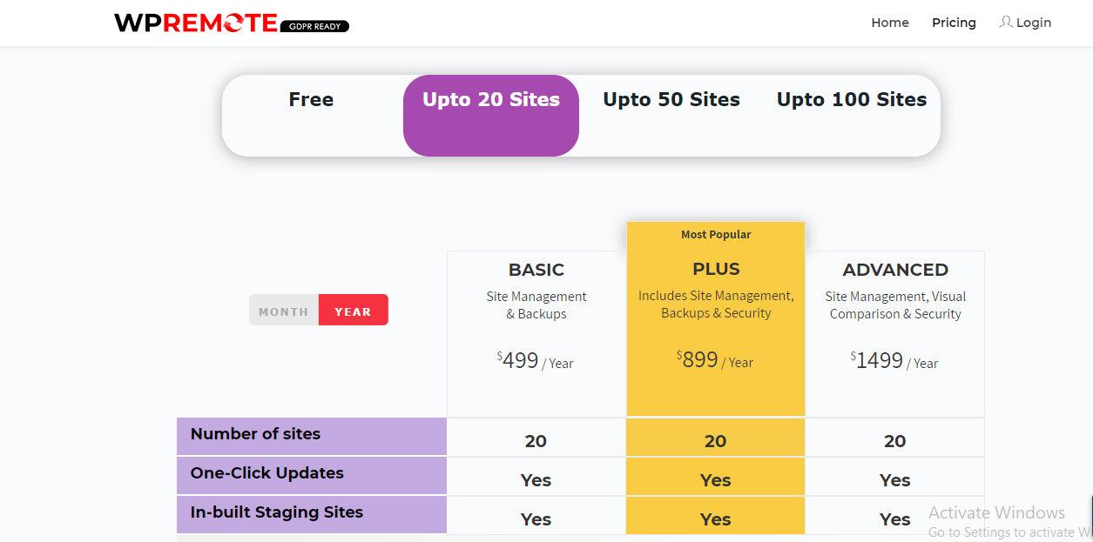This screenshot has height=542, width=1093.
Task: Toggle billing to YEAR
Action: tap(353, 311)
